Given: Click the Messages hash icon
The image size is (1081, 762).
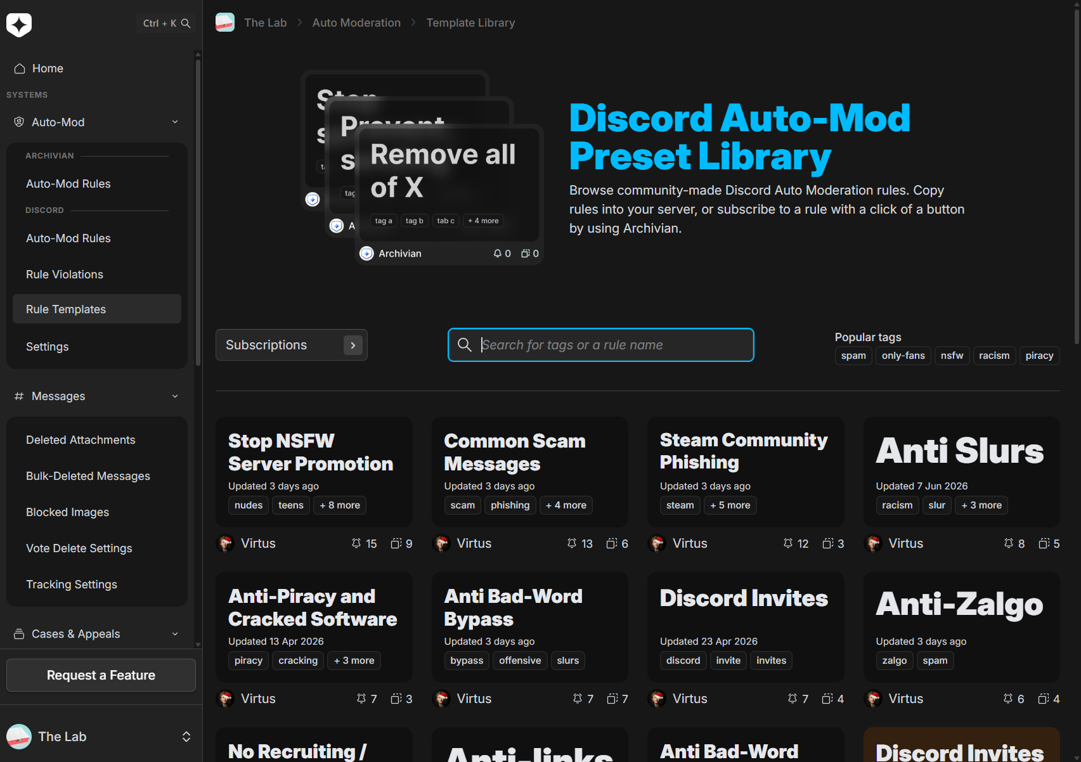Looking at the screenshot, I should tap(19, 396).
